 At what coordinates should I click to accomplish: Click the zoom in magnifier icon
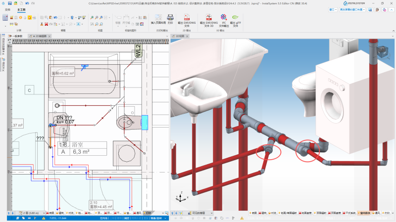[92, 17]
